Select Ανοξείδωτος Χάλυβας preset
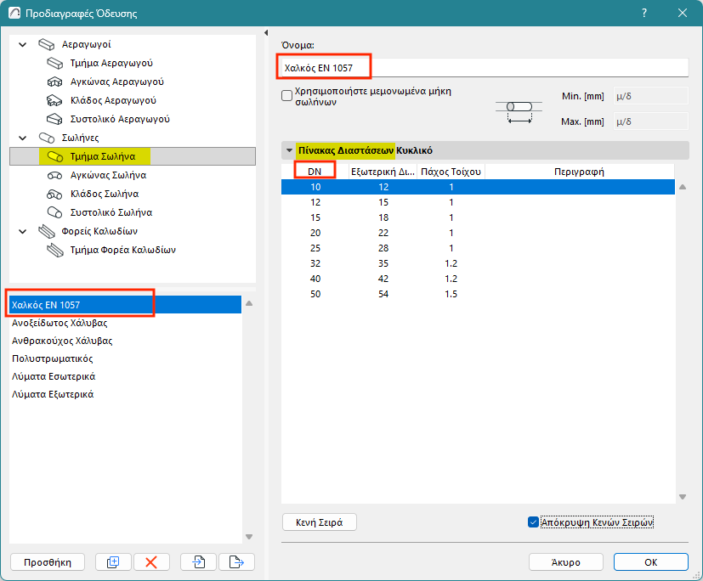703x581 pixels. 125,323
